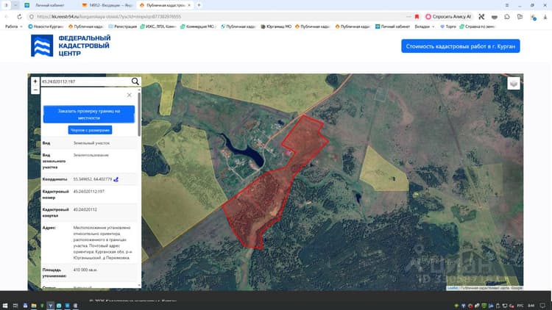Open the browser hamburger menu

pos(507,5)
